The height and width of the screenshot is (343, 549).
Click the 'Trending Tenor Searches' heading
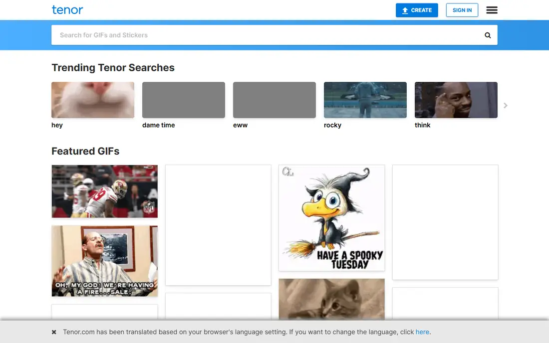pos(113,67)
